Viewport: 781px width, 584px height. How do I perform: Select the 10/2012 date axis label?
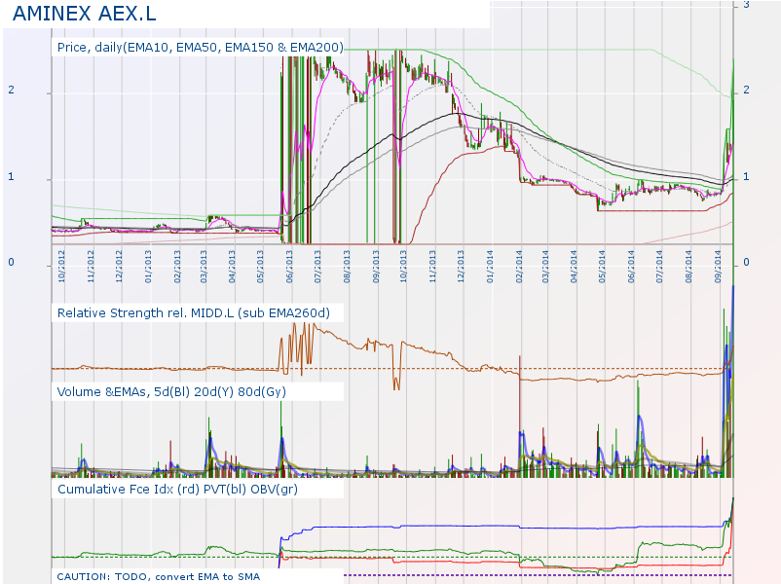[61, 267]
